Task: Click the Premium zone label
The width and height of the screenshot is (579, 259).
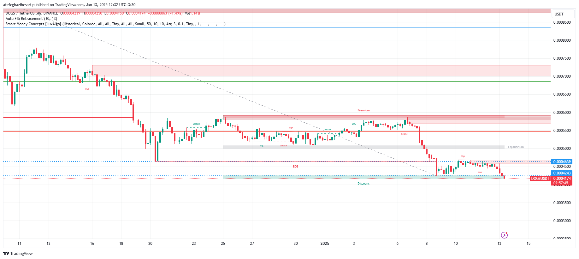Action: pyautogui.click(x=363, y=110)
